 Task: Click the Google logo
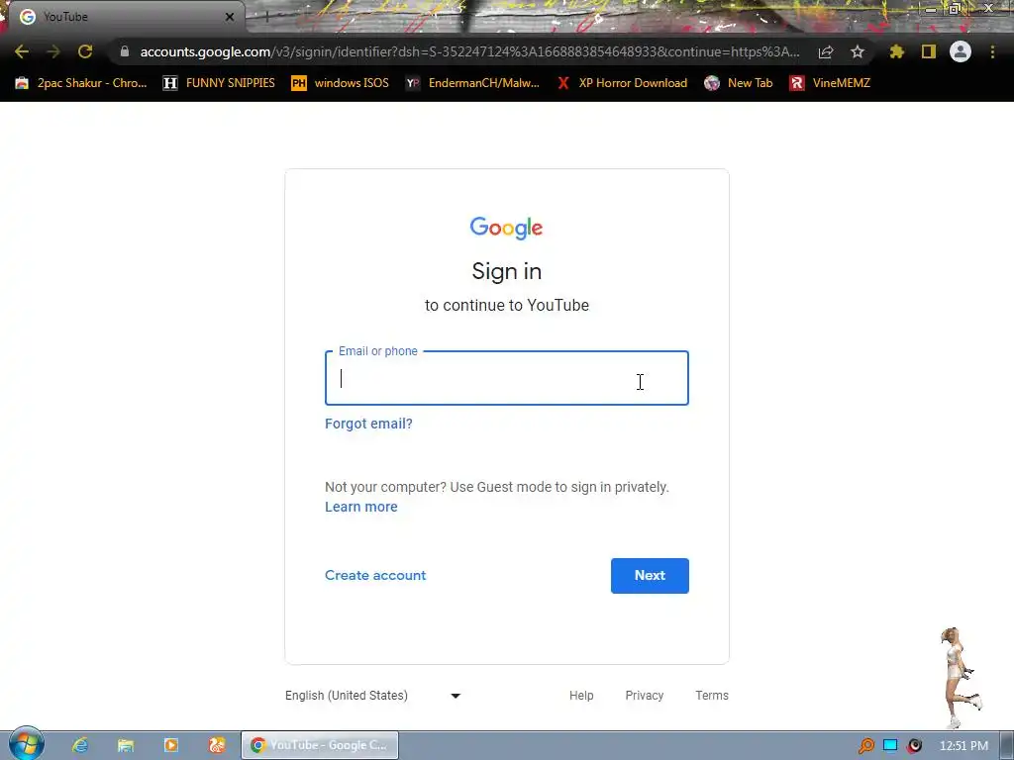(x=506, y=229)
